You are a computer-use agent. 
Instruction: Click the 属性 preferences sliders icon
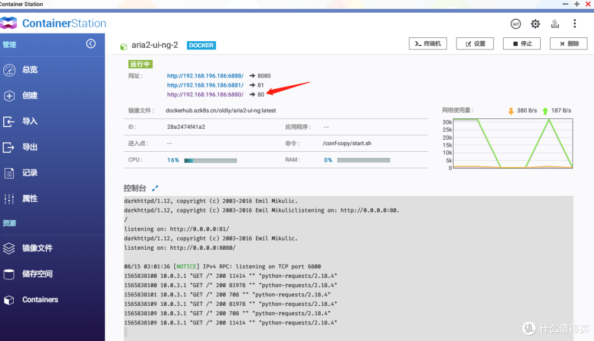[9, 199]
